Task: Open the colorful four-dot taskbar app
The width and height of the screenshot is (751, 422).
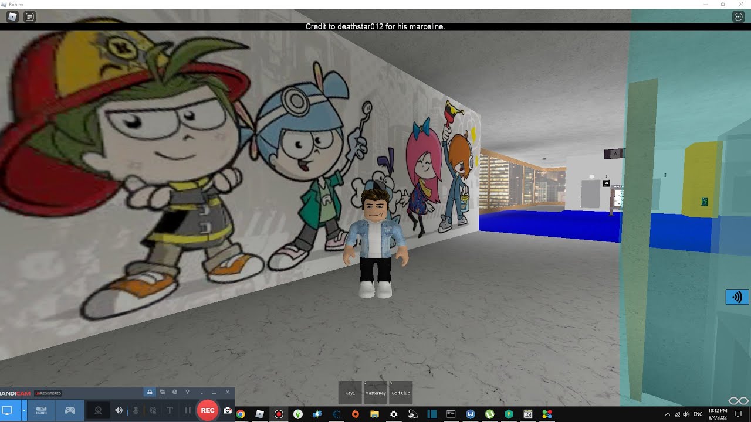Action: [x=547, y=414]
